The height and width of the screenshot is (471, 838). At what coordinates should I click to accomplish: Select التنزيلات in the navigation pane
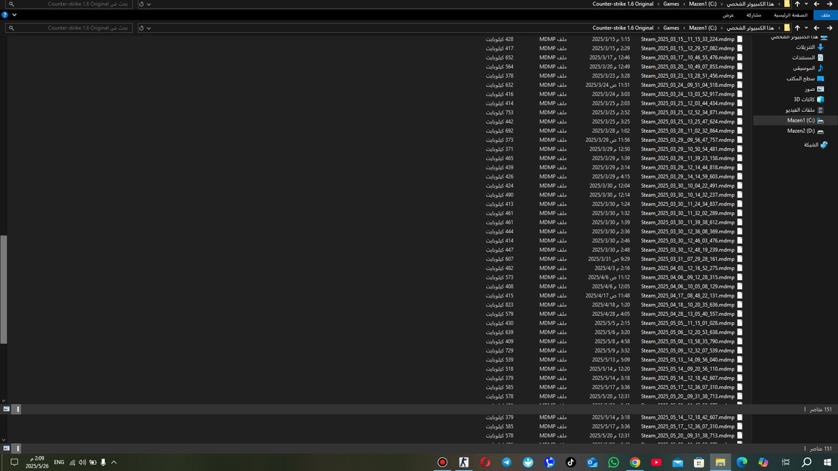click(x=805, y=47)
